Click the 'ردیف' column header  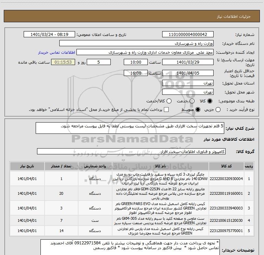click(x=249, y=166)
